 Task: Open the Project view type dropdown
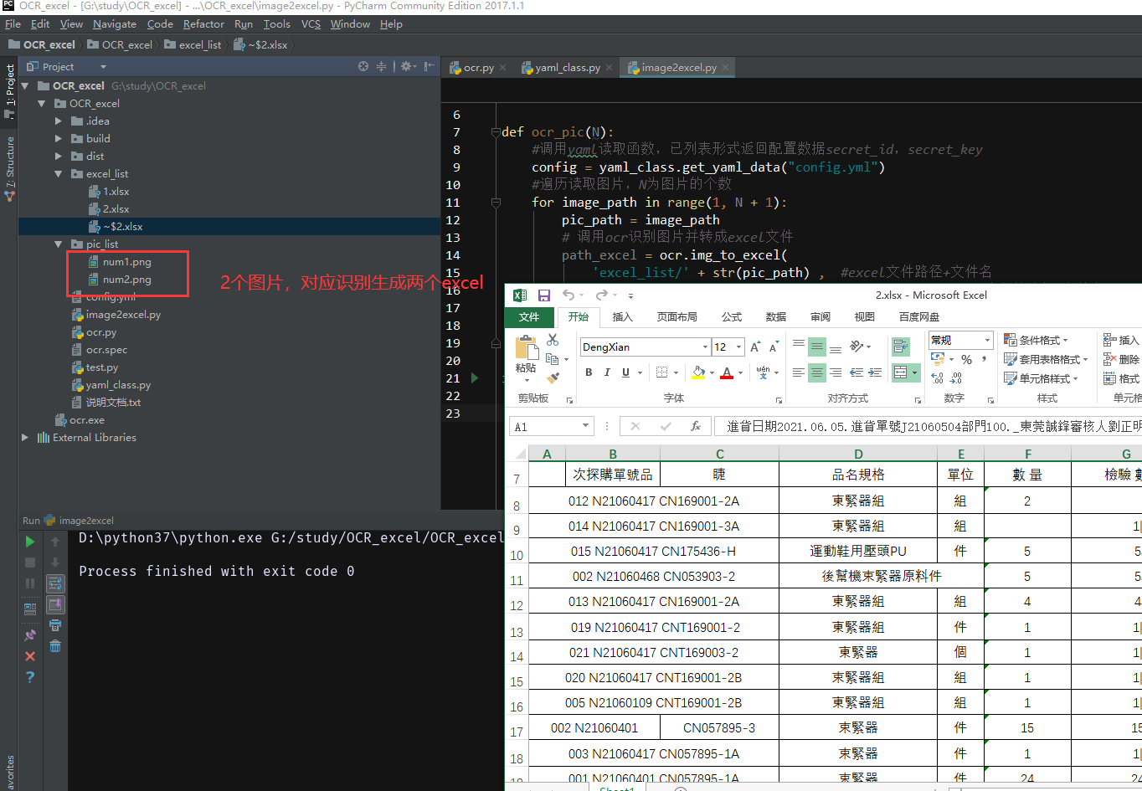coord(103,67)
